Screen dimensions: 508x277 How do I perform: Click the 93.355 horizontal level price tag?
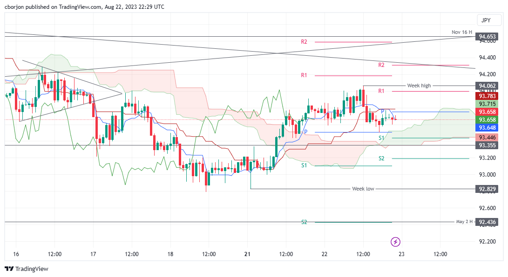(x=487, y=145)
